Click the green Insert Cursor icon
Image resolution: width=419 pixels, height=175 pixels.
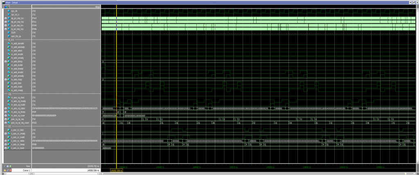(x=11, y=166)
